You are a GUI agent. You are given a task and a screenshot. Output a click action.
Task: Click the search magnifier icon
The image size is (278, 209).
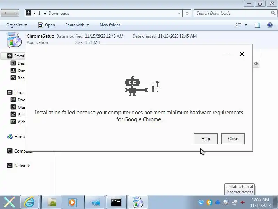[x=273, y=13]
